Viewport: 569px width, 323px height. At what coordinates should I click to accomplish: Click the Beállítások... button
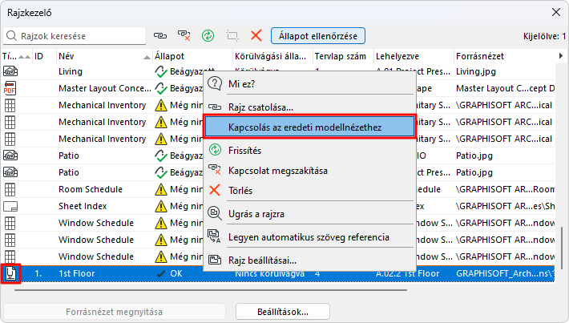click(283, 312)
